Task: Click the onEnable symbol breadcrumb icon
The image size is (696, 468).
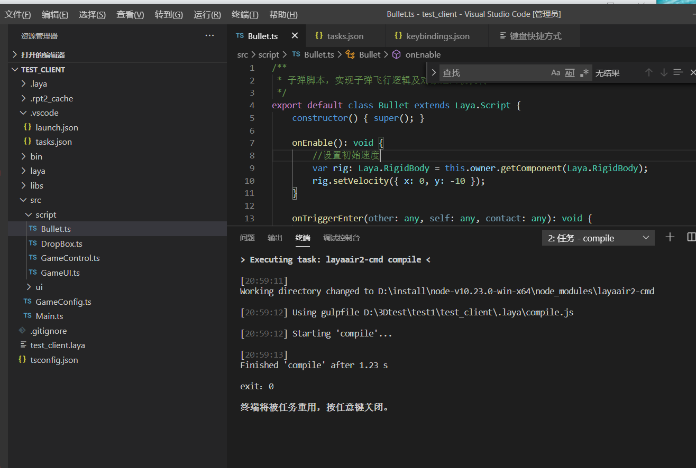Action: [x=397, y=54]
